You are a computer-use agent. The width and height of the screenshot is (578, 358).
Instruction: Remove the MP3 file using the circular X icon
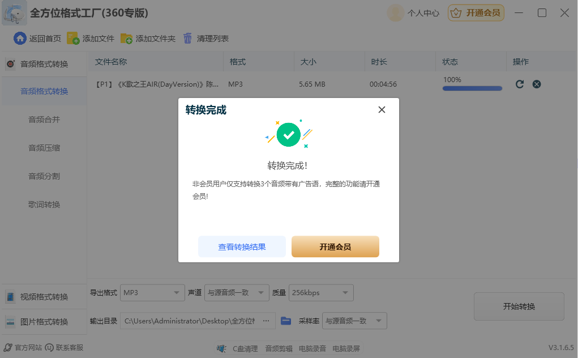click(537, 84)
